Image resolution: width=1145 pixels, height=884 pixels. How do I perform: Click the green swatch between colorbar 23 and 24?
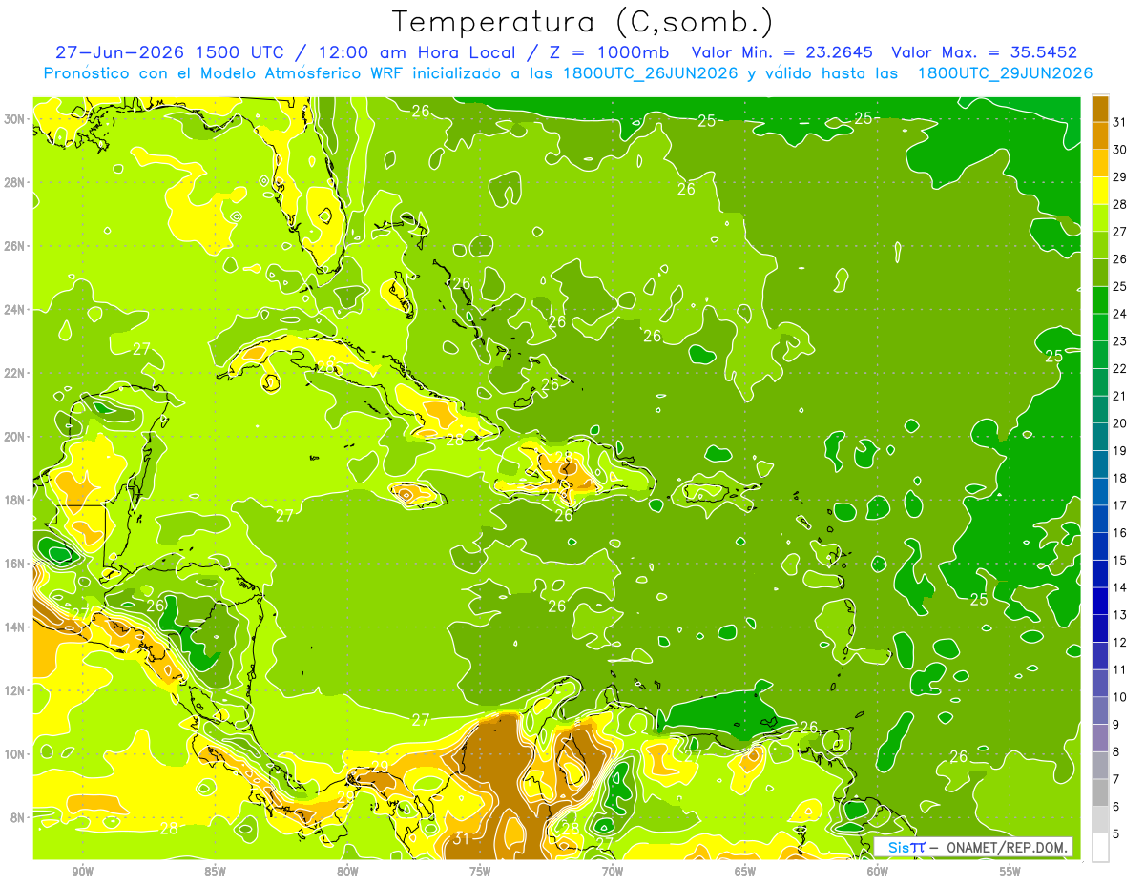[x=1100, y=327]
